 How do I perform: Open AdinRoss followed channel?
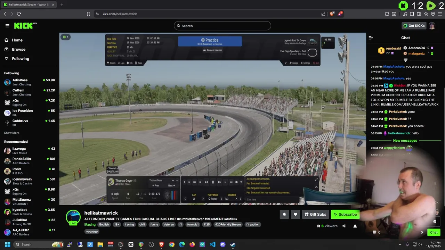[x=30, y=82]
